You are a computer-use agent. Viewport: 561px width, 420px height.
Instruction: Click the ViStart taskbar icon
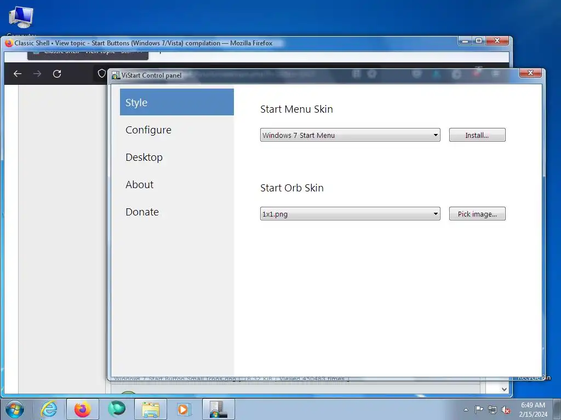(219, 409)
